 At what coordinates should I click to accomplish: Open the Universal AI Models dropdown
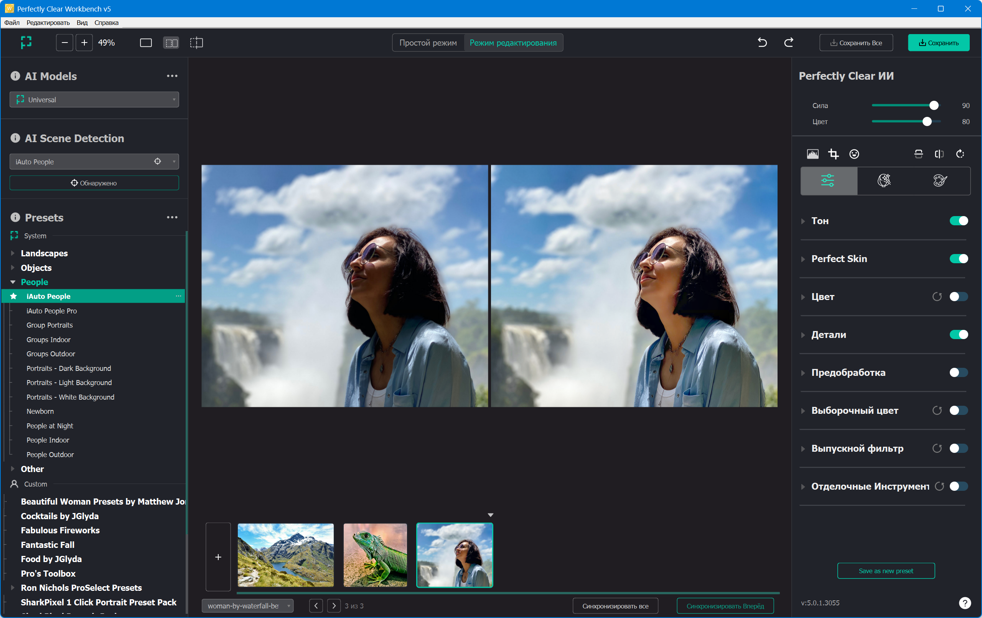pos(94,100)
